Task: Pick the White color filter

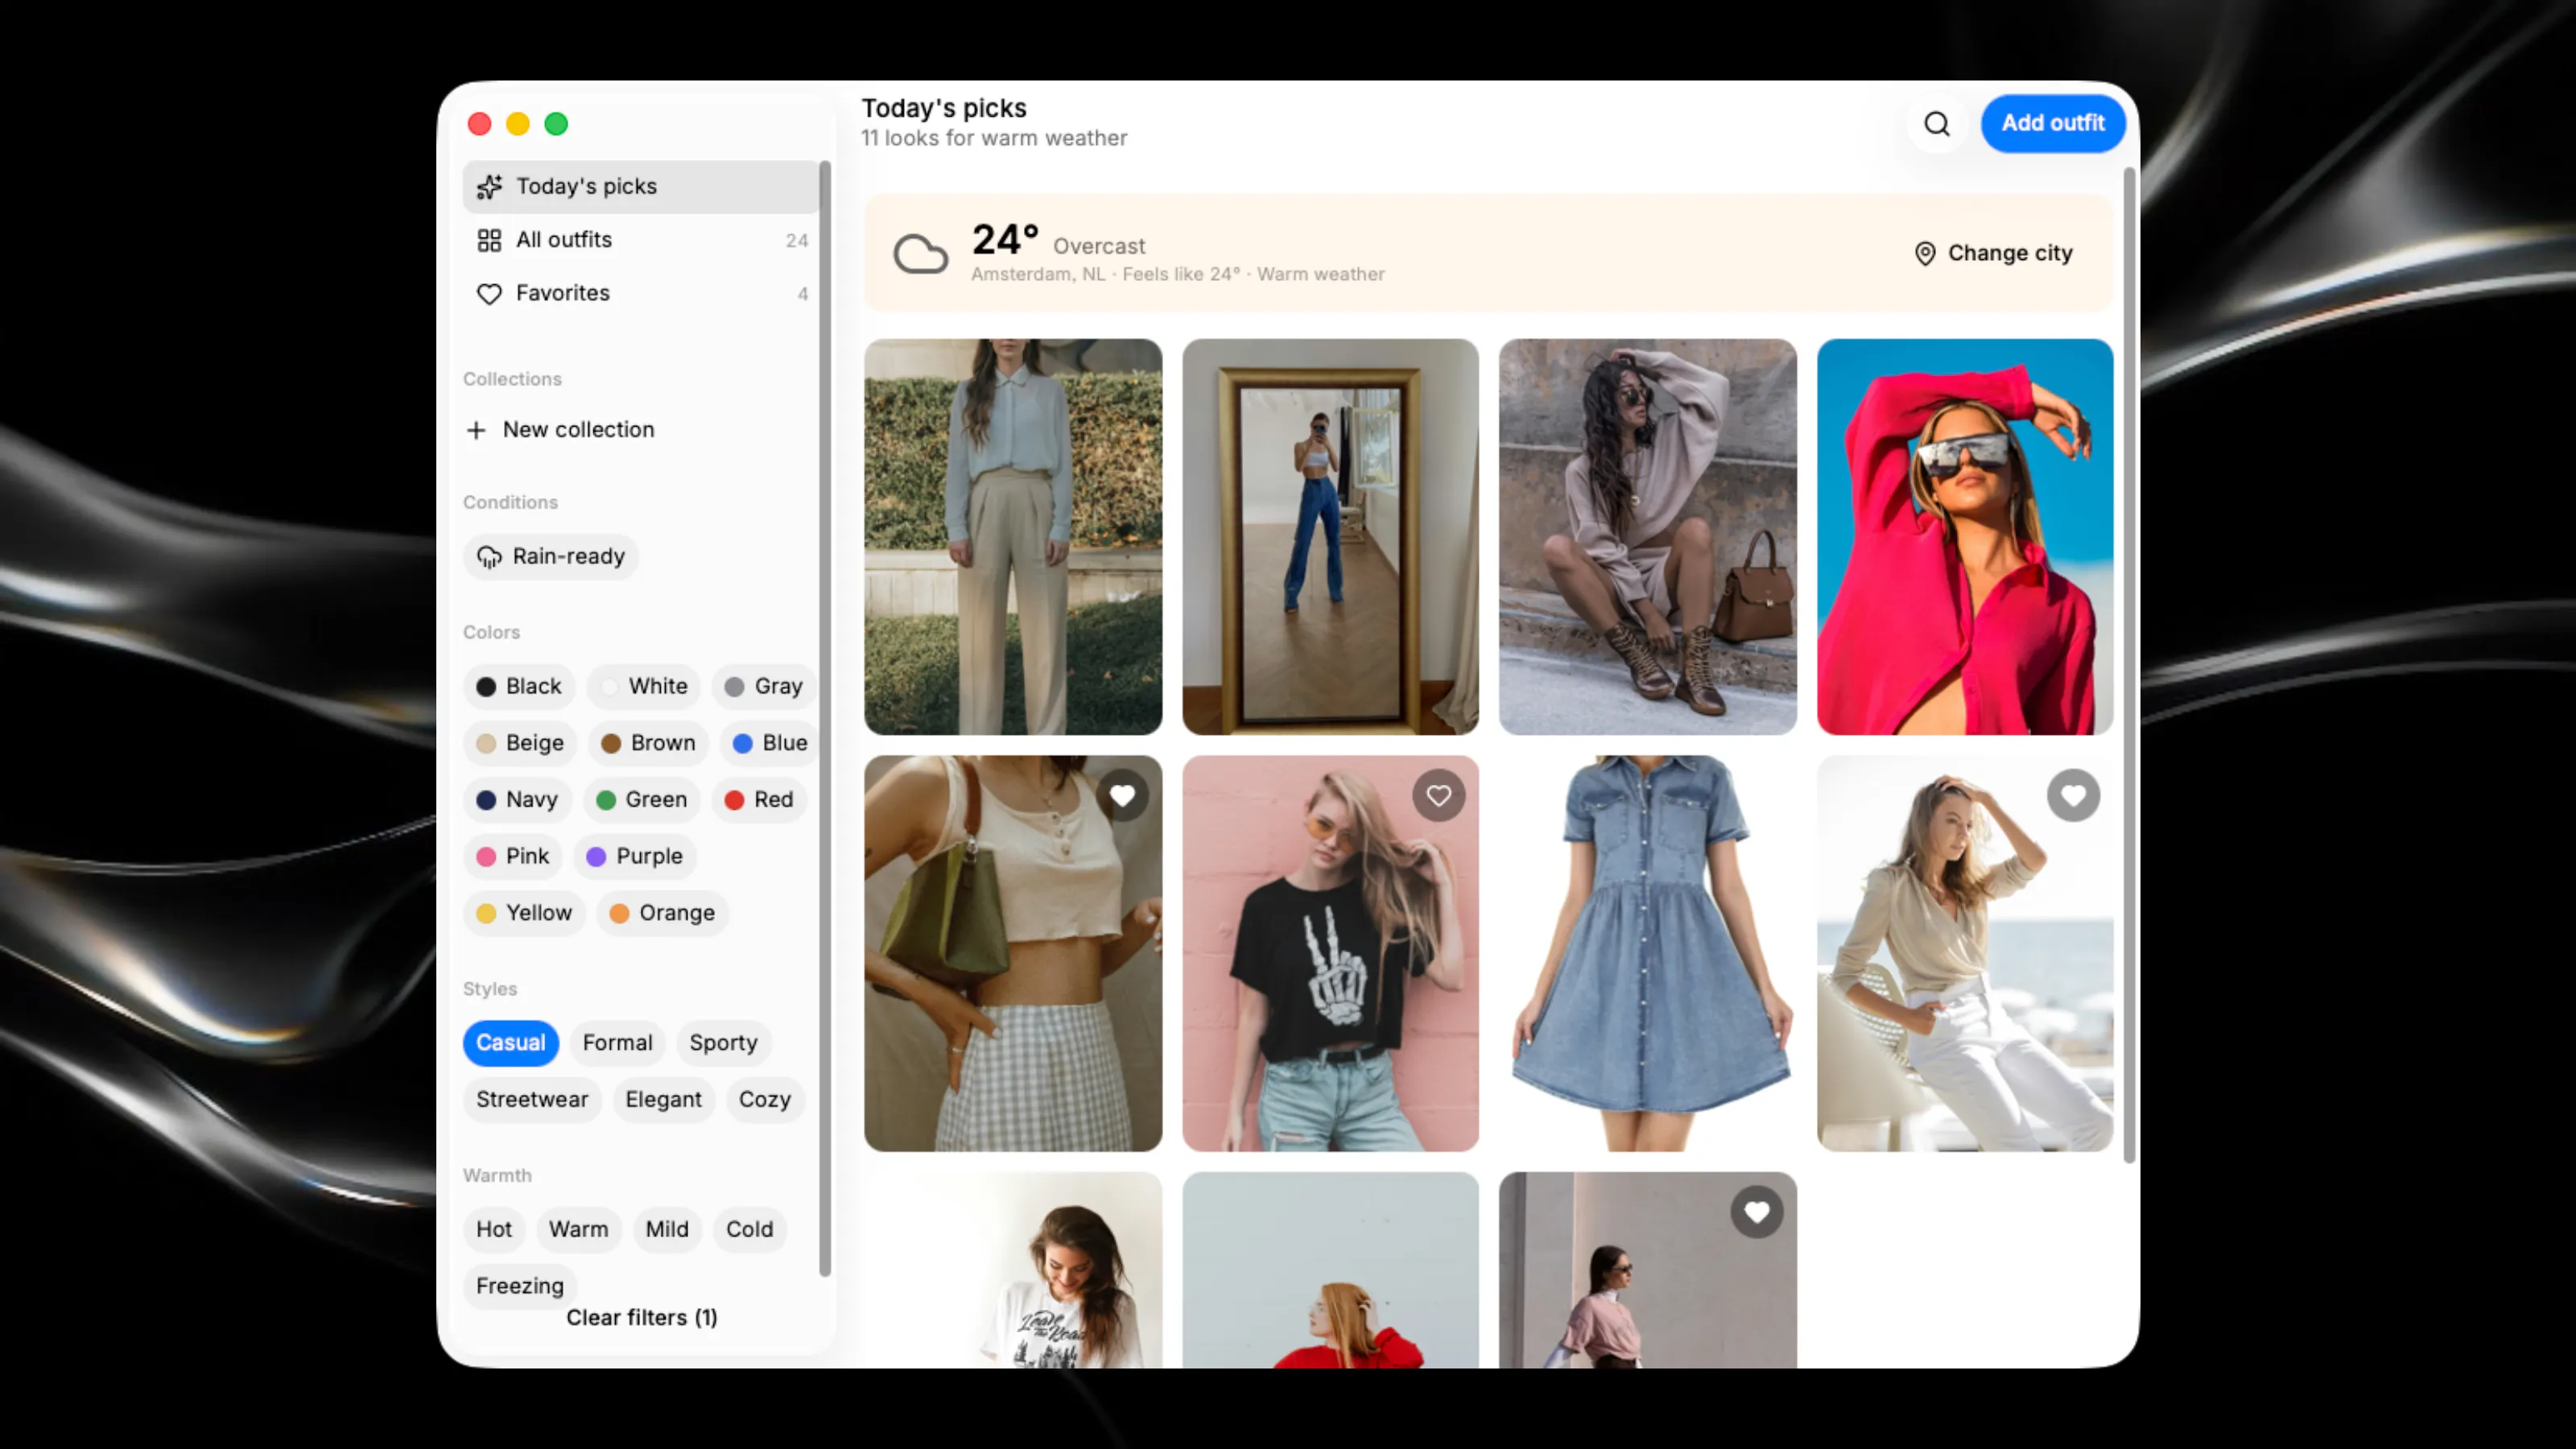Action: tap(644, 687)
